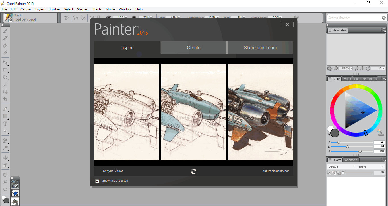Select the white additional color swatch
The height and width of the screenshot is (206, 388).
click(x=330, y=129)
